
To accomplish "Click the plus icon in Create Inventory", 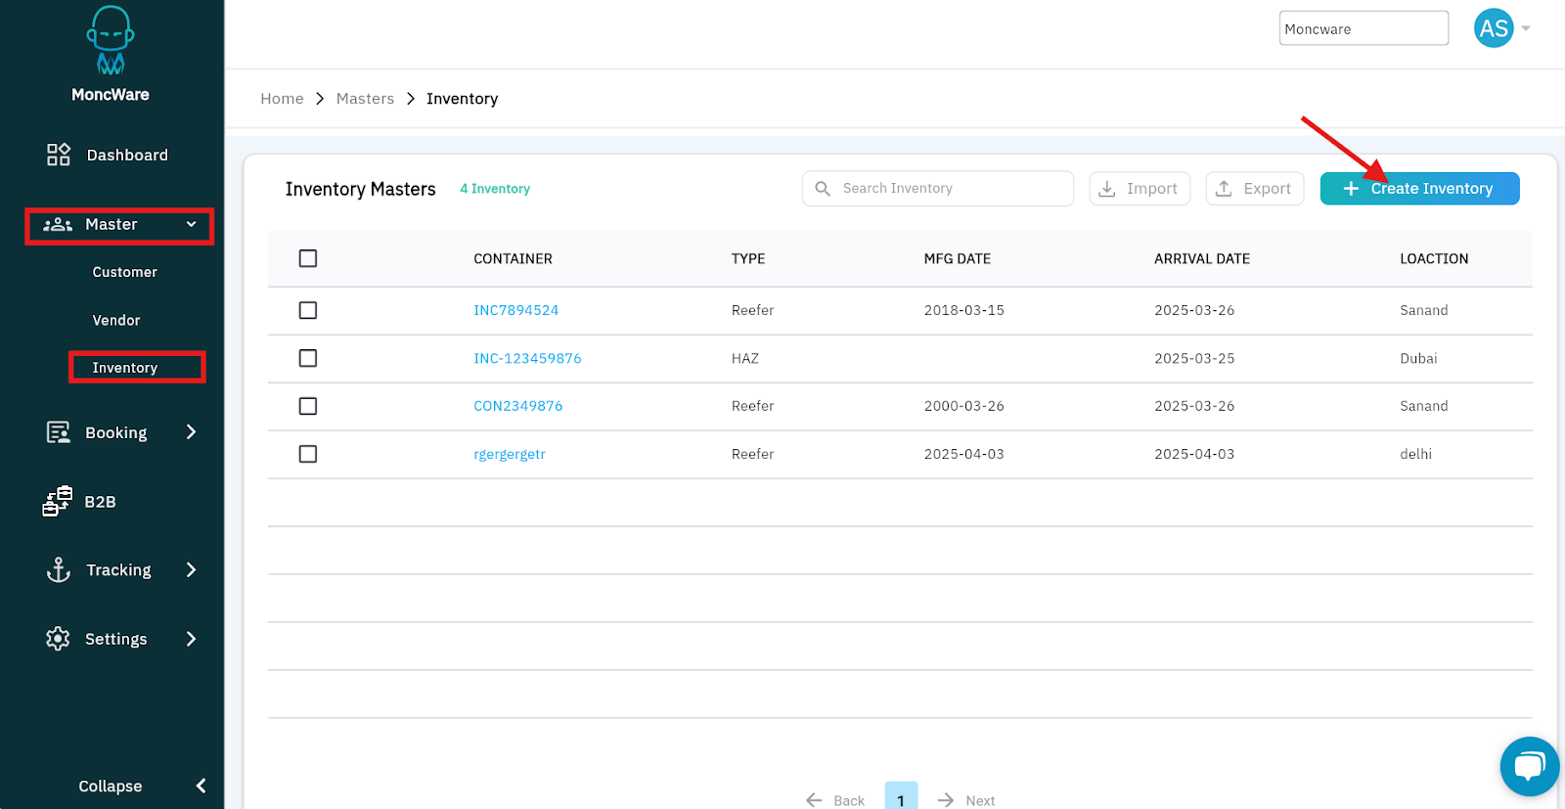I will [1351, 189].
